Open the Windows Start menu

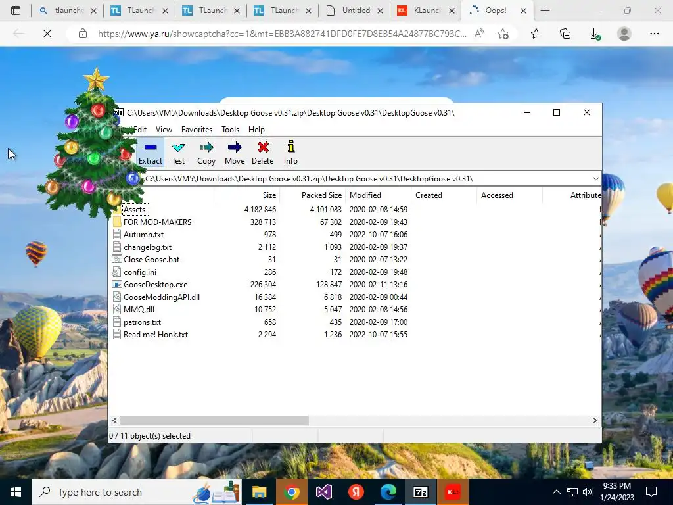16,492
